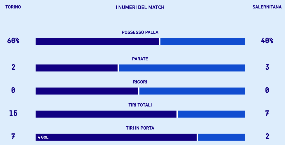The image size is (285, 145).
Task: Click the PARATE stat label
Action: [140, 59]
